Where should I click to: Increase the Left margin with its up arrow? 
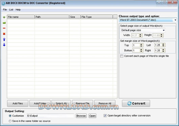163,44
